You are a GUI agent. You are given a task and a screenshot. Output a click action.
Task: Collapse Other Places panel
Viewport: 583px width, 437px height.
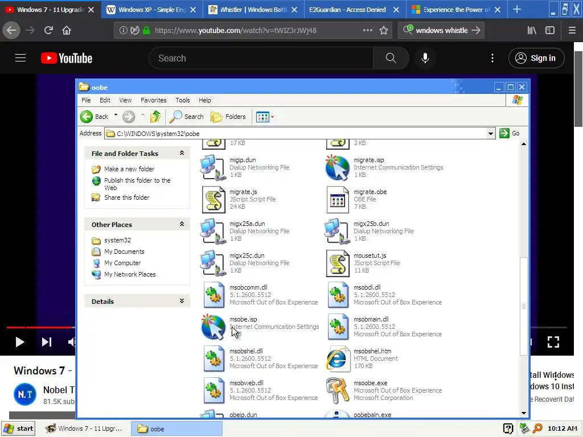click(182, 224)
